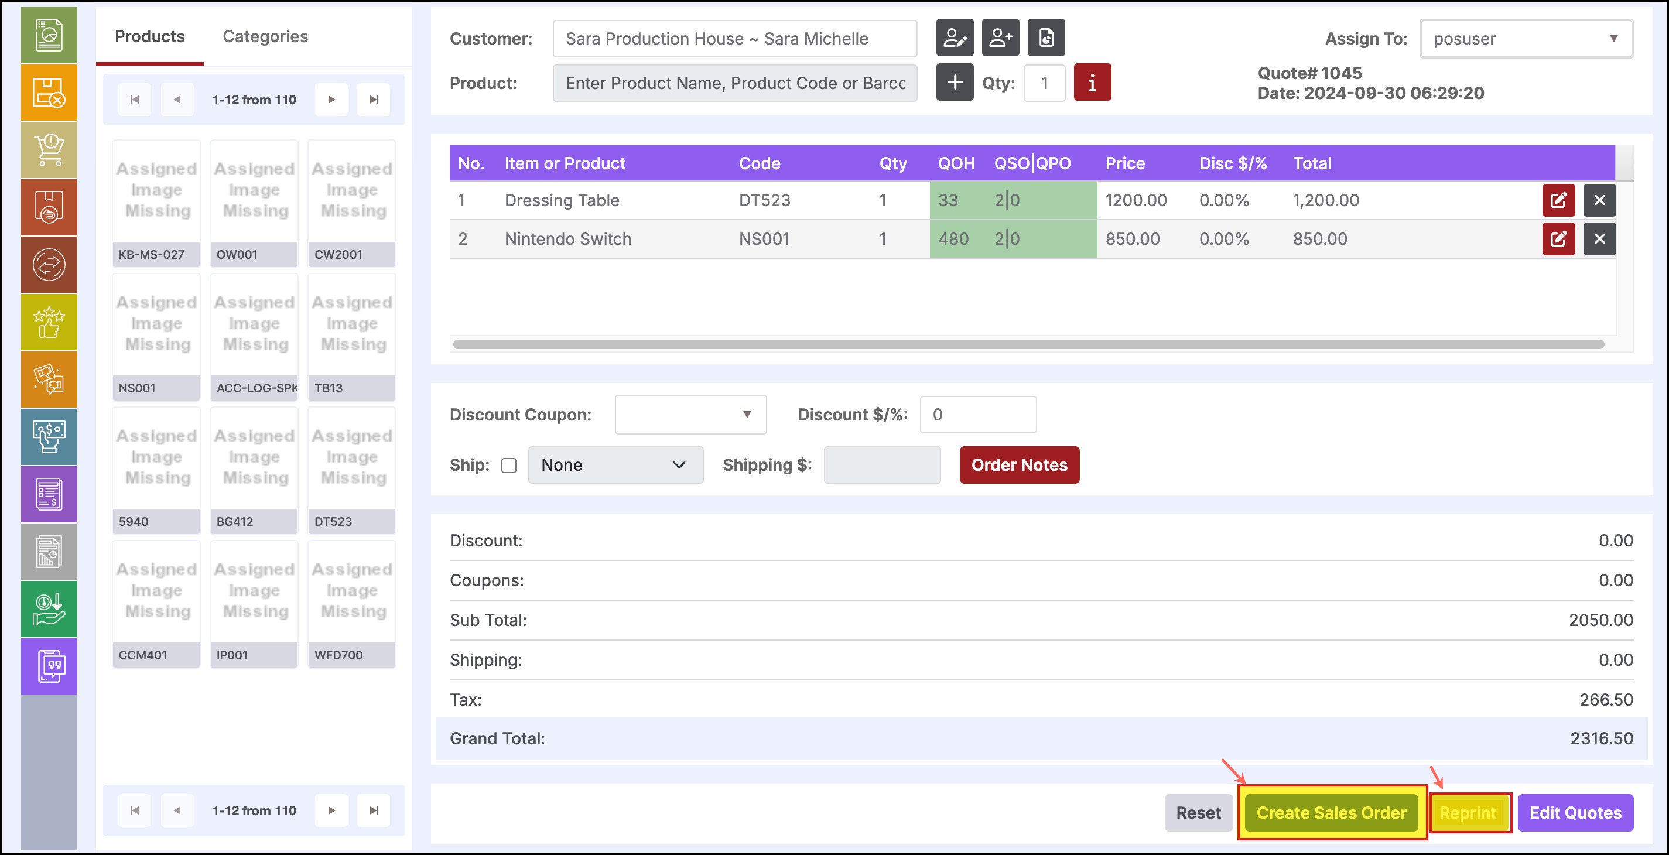Select product thumbnail ACC-LOG-SPK

click(254, 337)
